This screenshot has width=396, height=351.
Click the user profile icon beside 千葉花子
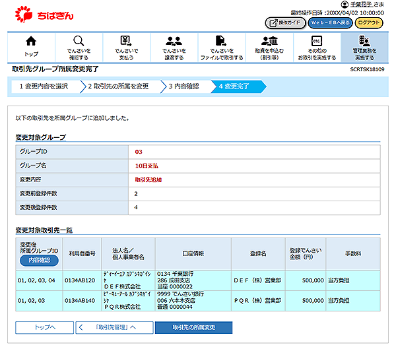[x=345, y=5]
